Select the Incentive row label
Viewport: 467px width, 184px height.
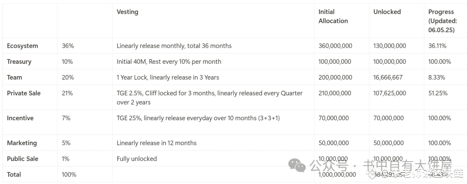(20, 118)
